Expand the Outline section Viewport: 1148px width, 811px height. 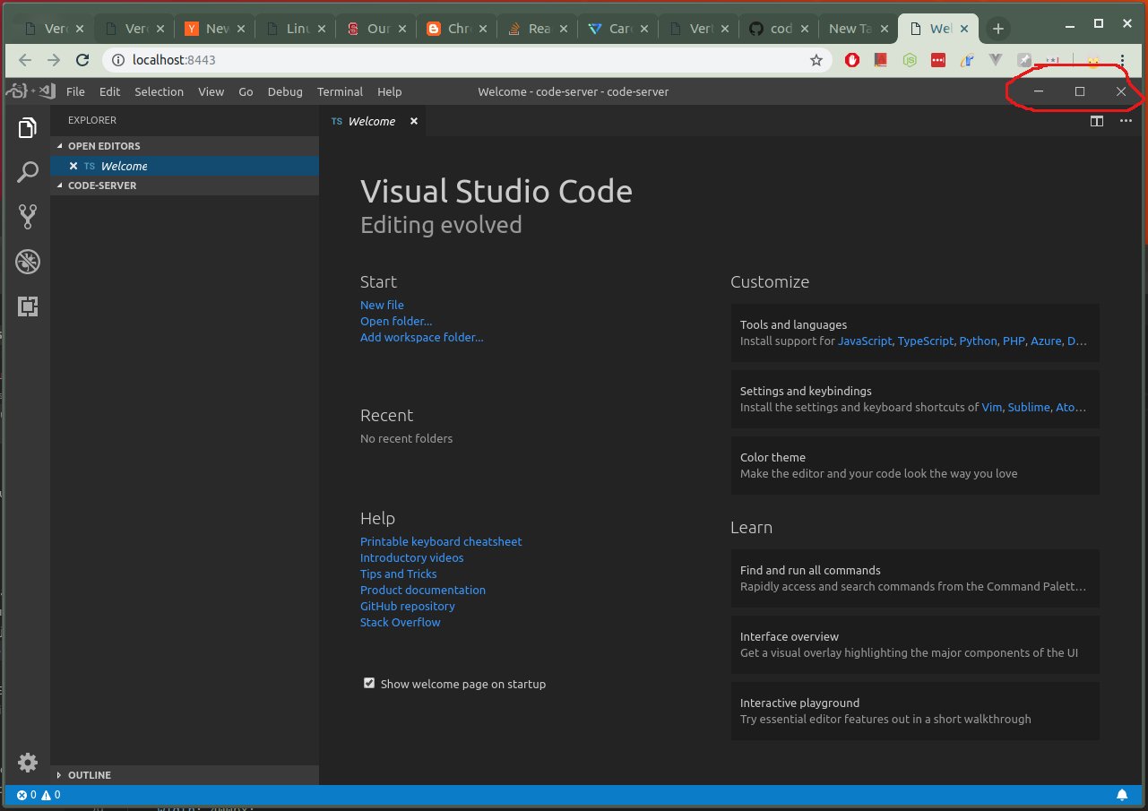tap(184, 775)
